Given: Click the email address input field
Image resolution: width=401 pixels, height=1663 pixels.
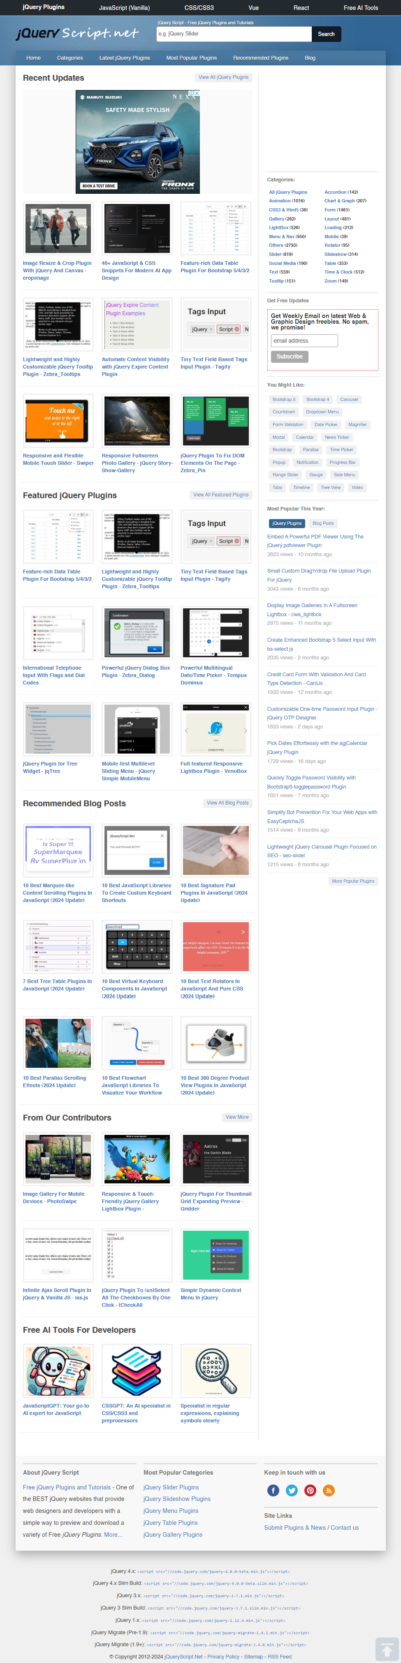Looking at the screenshot, I should (x=304, y=341).
